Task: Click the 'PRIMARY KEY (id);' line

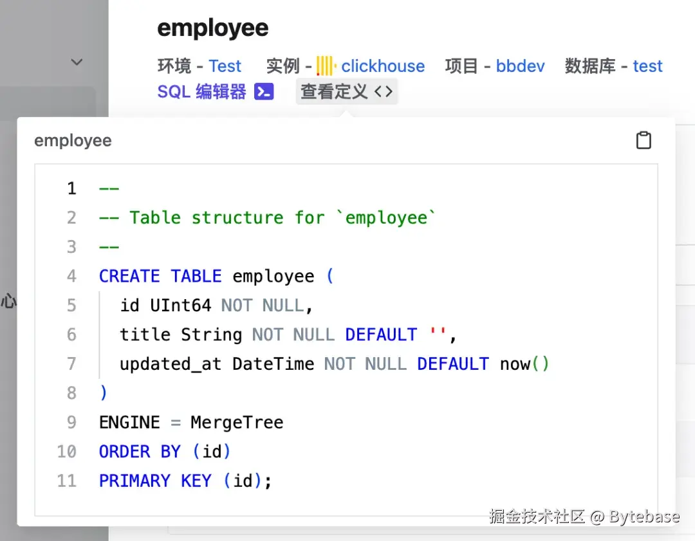Action: pyautogui.click(x=185, y=481)
